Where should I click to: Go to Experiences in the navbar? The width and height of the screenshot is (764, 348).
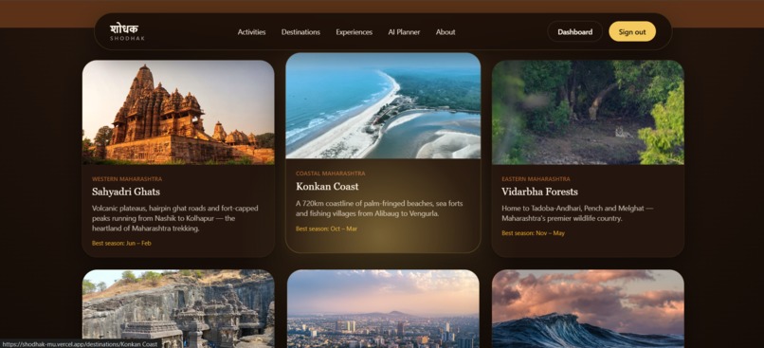[x=355, y=32]
